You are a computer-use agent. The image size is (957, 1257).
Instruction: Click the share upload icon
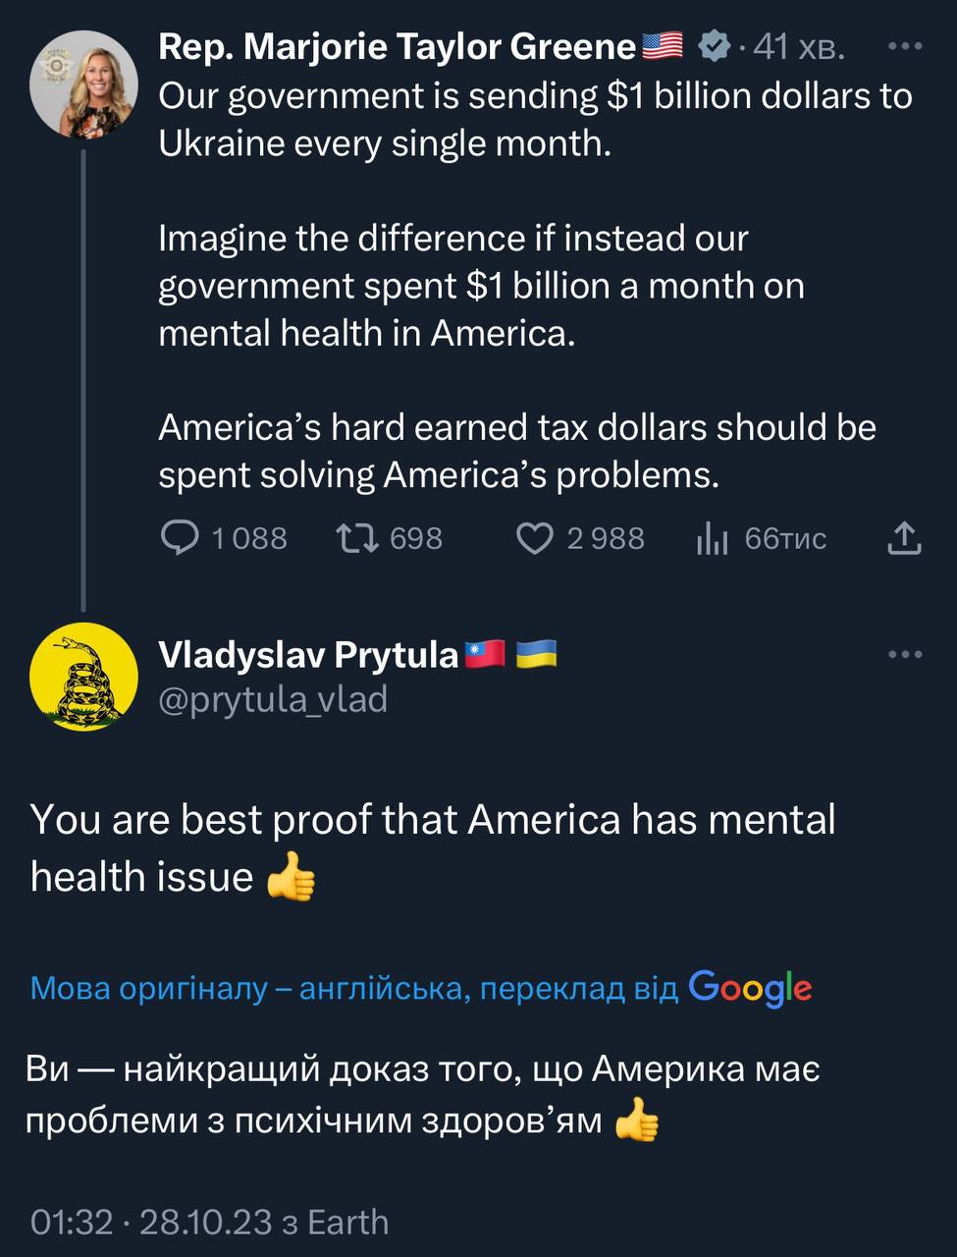(x=903, y=537)
